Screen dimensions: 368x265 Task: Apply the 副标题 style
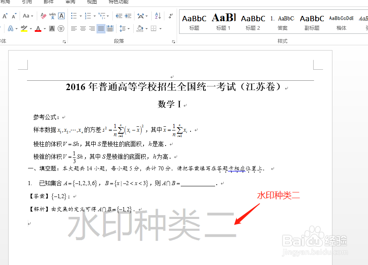[312, 21]
